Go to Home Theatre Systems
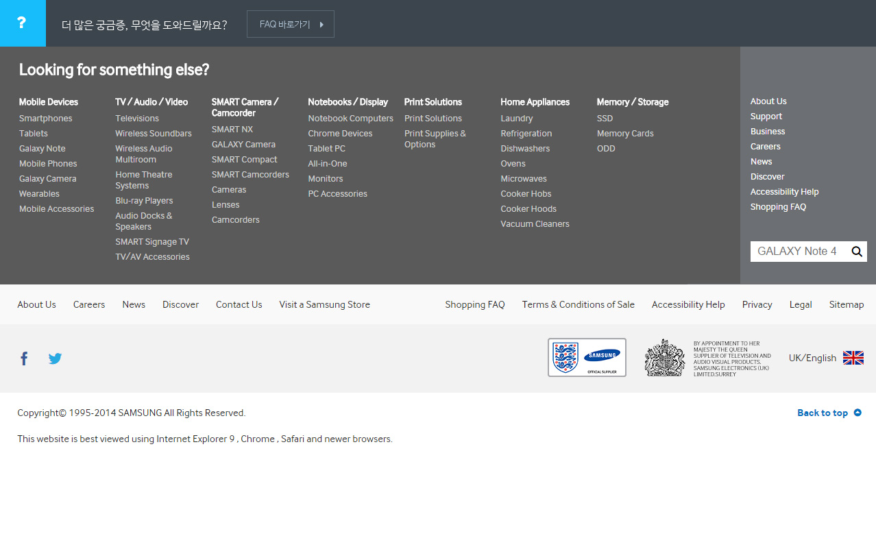 coord(144,180)
